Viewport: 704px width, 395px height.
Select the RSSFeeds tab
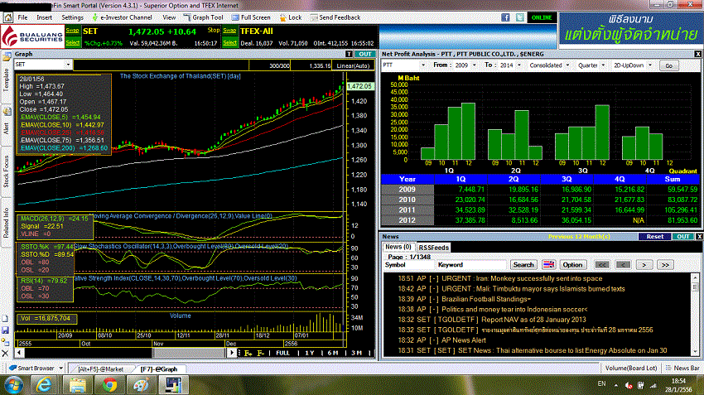[x=434, y=248]
